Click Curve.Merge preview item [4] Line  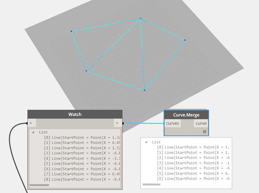[x=193, y=168]
